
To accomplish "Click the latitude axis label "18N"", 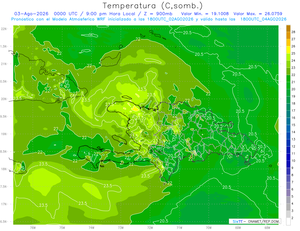I will 4,169.
